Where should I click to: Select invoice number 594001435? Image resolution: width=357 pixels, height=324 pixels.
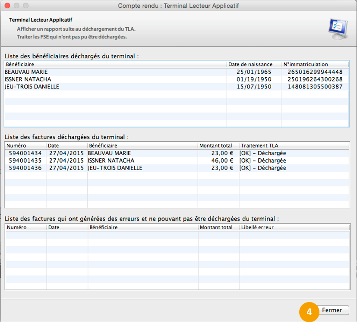(24, 160)
